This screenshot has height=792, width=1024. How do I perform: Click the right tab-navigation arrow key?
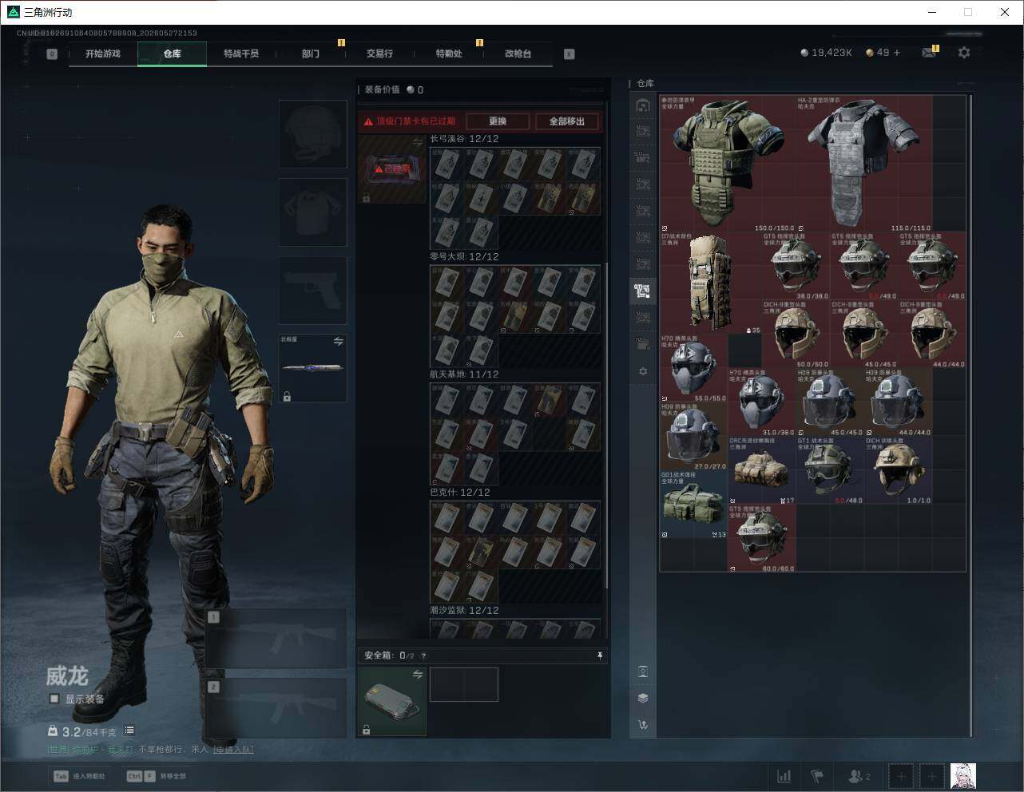point(569,54)
